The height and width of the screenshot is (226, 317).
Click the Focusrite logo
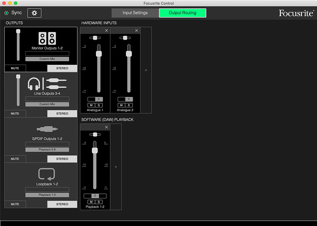296,13
